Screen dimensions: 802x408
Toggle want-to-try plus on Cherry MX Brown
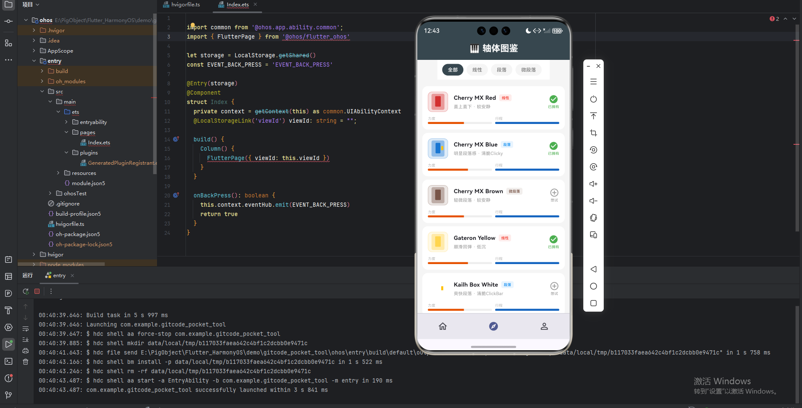(554, 193)
